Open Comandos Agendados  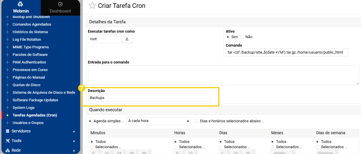[x=32, y=24]
